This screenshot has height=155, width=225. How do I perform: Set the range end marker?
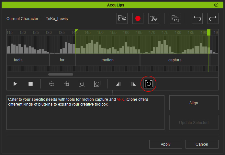click(133, 84)
